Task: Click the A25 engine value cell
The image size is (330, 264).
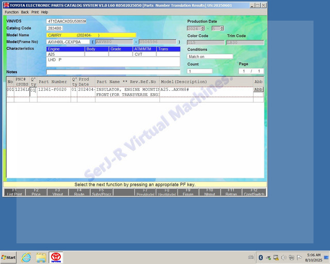Action: (65, 54)
